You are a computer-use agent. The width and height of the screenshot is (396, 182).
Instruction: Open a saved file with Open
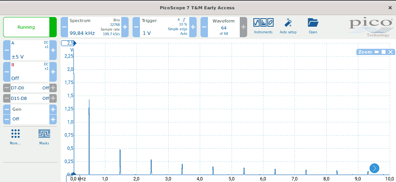pos(313,26)
